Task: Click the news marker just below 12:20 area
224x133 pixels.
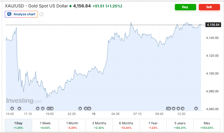Action: [182, 108]
